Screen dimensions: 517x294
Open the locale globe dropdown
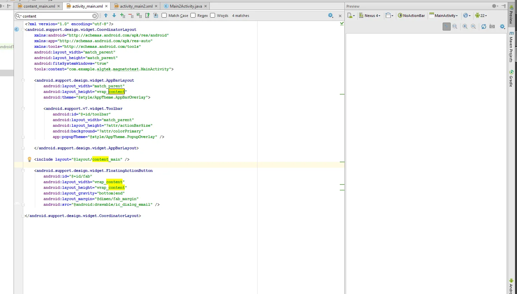click(467, 16)
